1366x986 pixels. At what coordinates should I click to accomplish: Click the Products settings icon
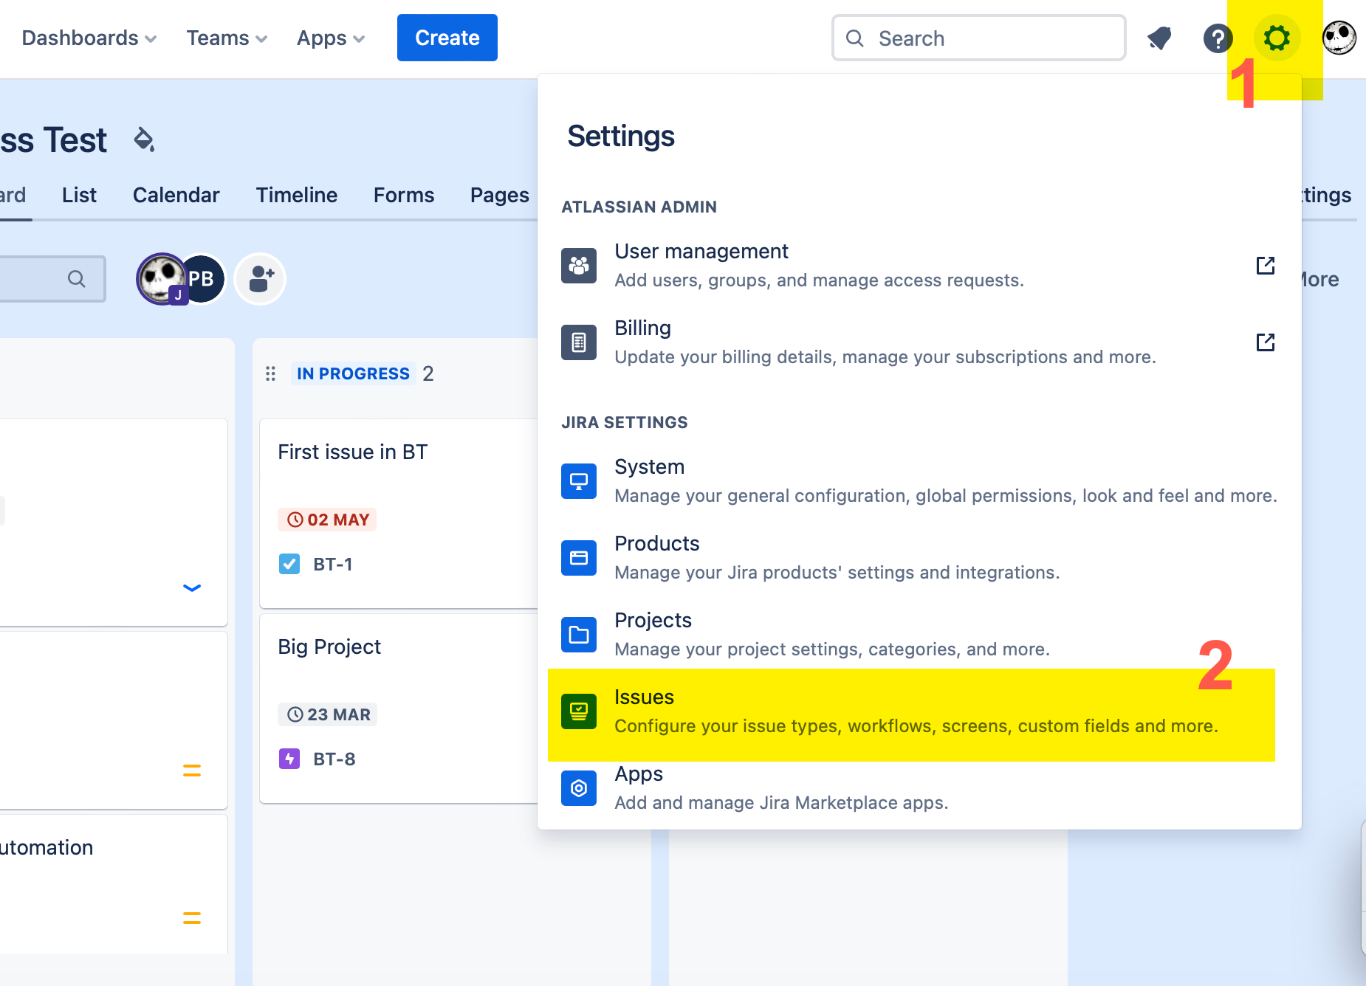point(579,558)
